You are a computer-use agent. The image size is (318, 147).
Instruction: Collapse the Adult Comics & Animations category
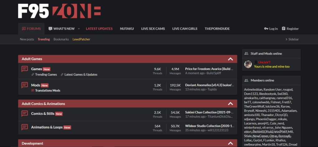(x=230, y=104)
